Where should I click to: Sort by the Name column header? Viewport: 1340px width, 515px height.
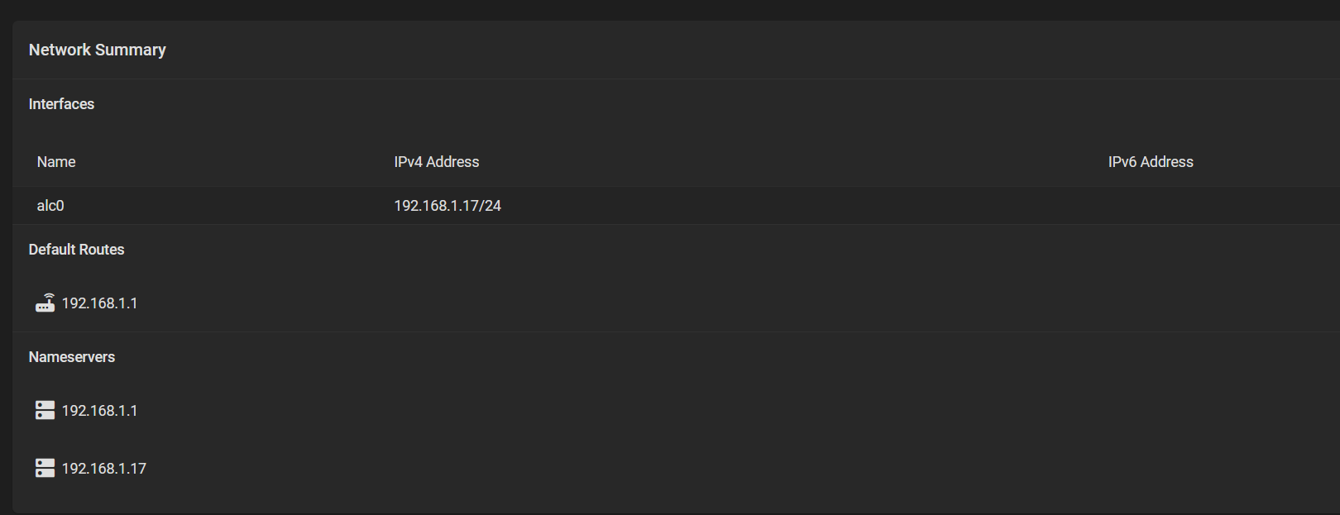click(56, 162)
